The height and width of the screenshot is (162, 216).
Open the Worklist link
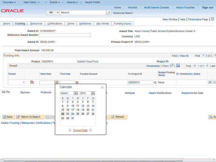coord(132,7)
